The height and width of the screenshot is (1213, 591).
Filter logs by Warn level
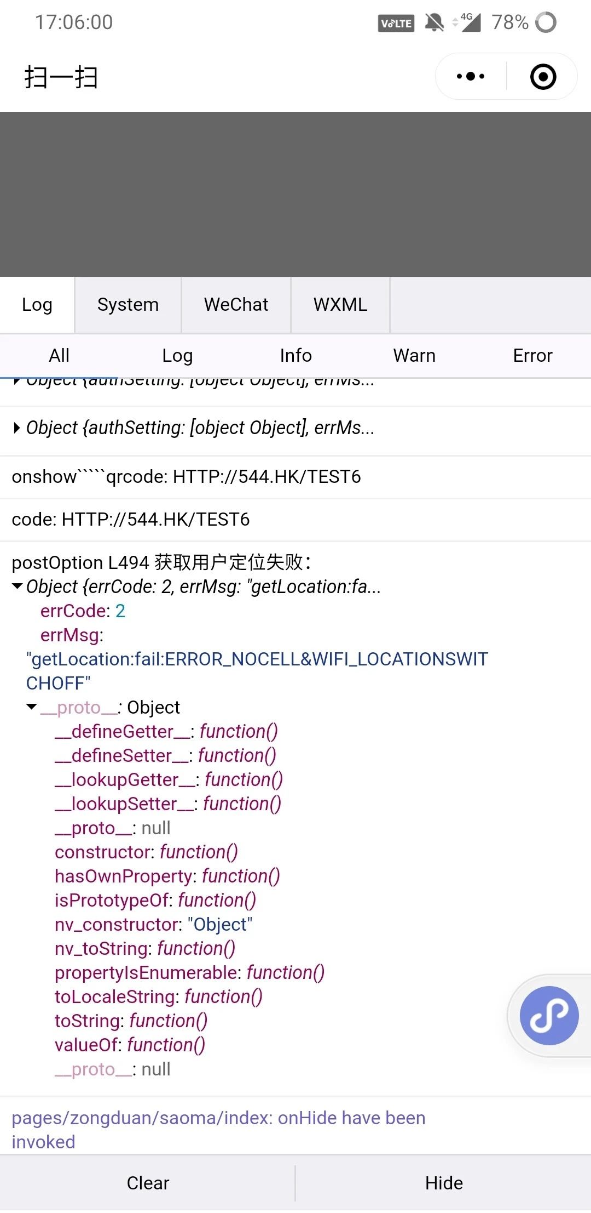pos(414,356)
